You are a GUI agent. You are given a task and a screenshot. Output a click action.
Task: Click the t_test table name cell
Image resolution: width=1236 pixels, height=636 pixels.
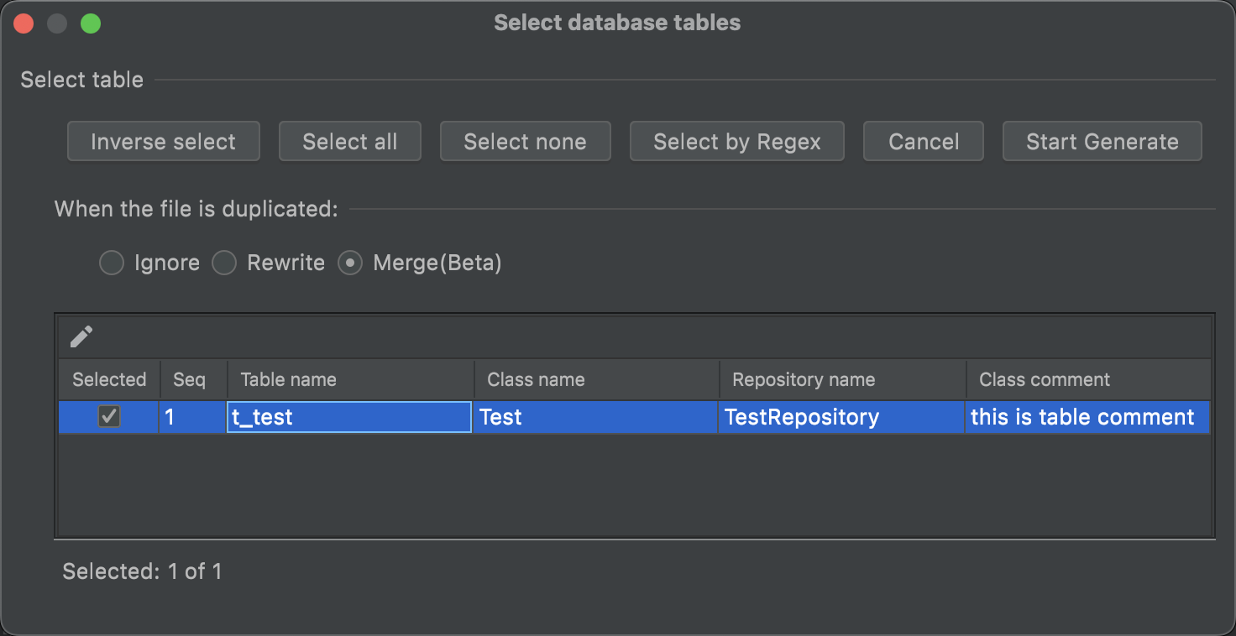[348, 417]
